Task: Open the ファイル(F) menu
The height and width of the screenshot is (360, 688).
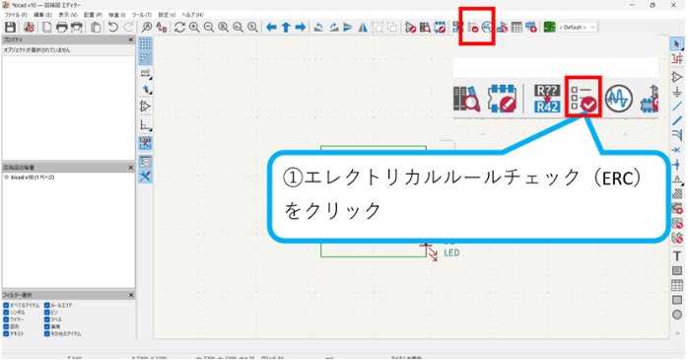Action: 16,15
